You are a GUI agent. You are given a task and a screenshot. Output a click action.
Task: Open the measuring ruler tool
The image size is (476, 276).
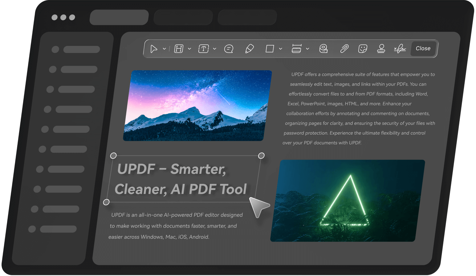(296, 49)
